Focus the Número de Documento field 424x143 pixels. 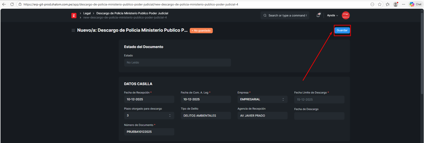149,132
